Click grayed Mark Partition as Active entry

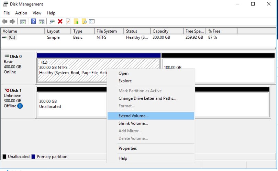[151, 91]
